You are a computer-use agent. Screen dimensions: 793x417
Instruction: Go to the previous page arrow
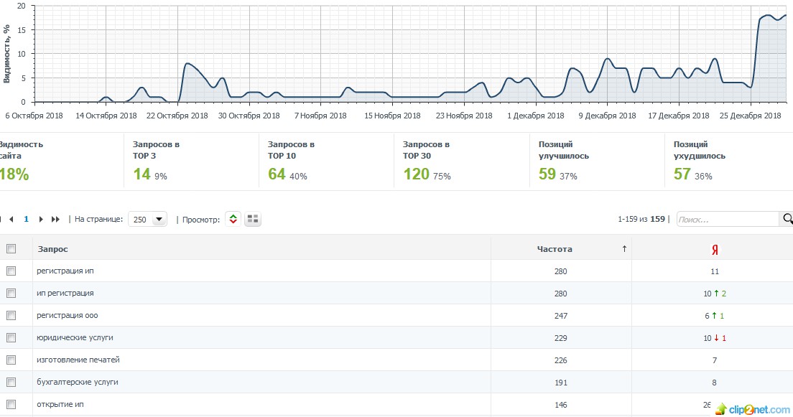[x=11, y=220]
